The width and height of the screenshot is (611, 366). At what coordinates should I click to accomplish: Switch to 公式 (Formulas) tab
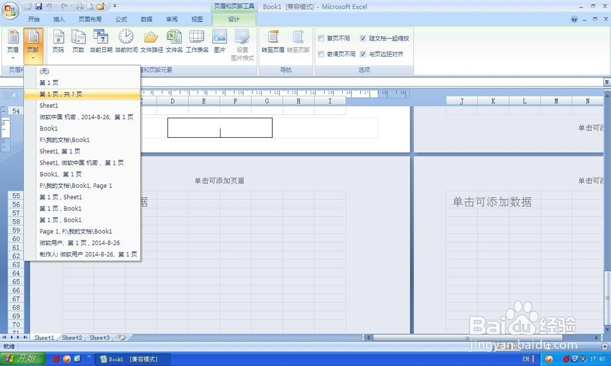121,19
